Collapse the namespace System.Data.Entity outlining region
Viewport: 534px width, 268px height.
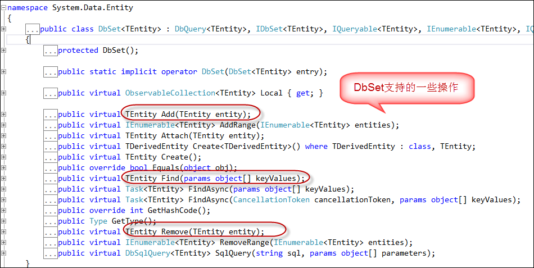(4, 7)
